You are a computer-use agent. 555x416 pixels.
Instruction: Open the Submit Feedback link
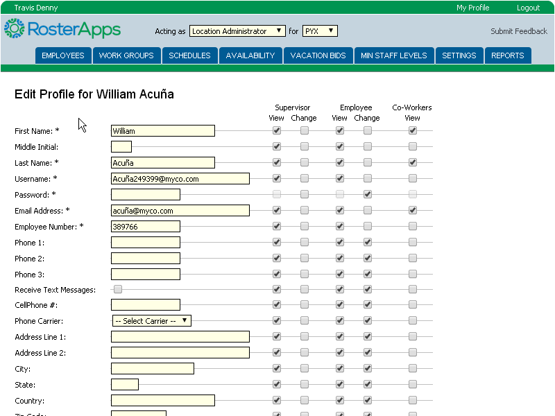518,31
